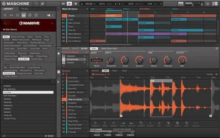Toggle the Sub Bass subtype tag

(x=24, y=59)
